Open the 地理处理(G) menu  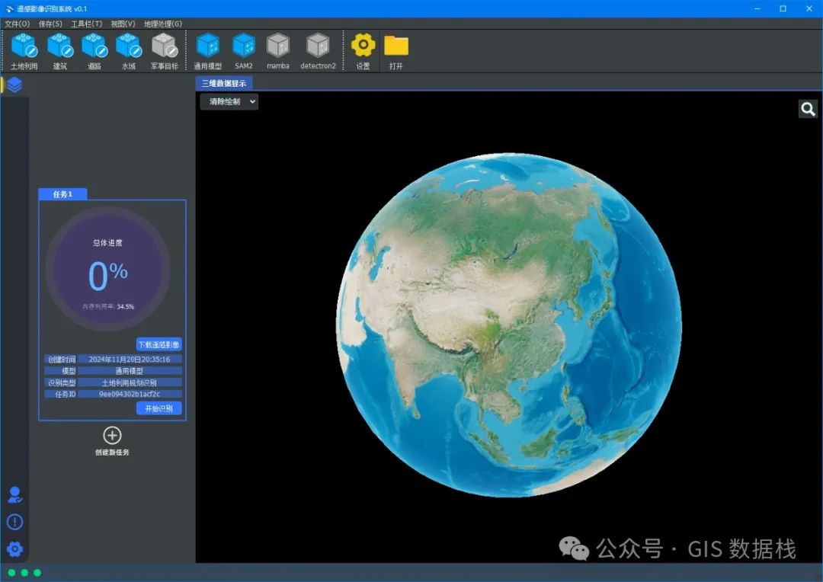pos(163,24)
